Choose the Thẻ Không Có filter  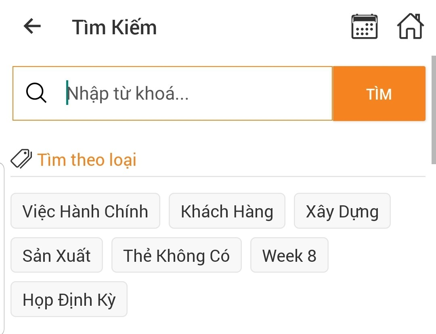click(x=176, y=255)
